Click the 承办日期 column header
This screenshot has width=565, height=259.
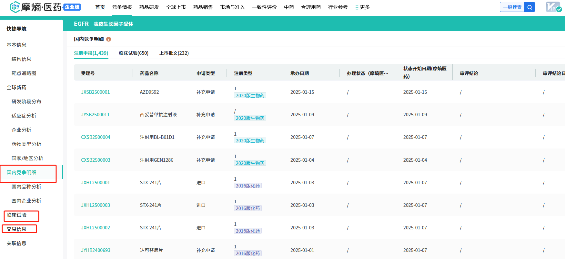[299, 73]
